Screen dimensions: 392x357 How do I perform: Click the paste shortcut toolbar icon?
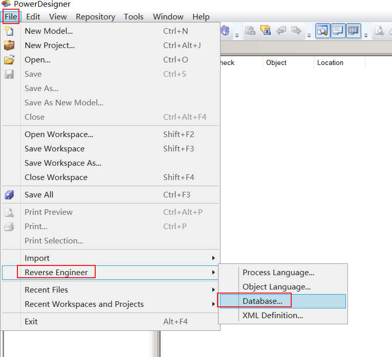point(250,31)
